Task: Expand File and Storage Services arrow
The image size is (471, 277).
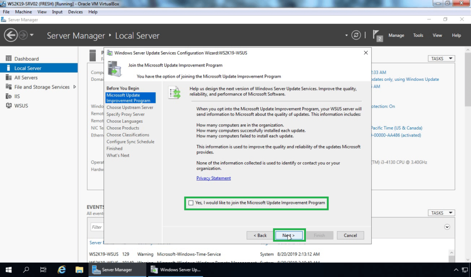Action: (75, 87)
